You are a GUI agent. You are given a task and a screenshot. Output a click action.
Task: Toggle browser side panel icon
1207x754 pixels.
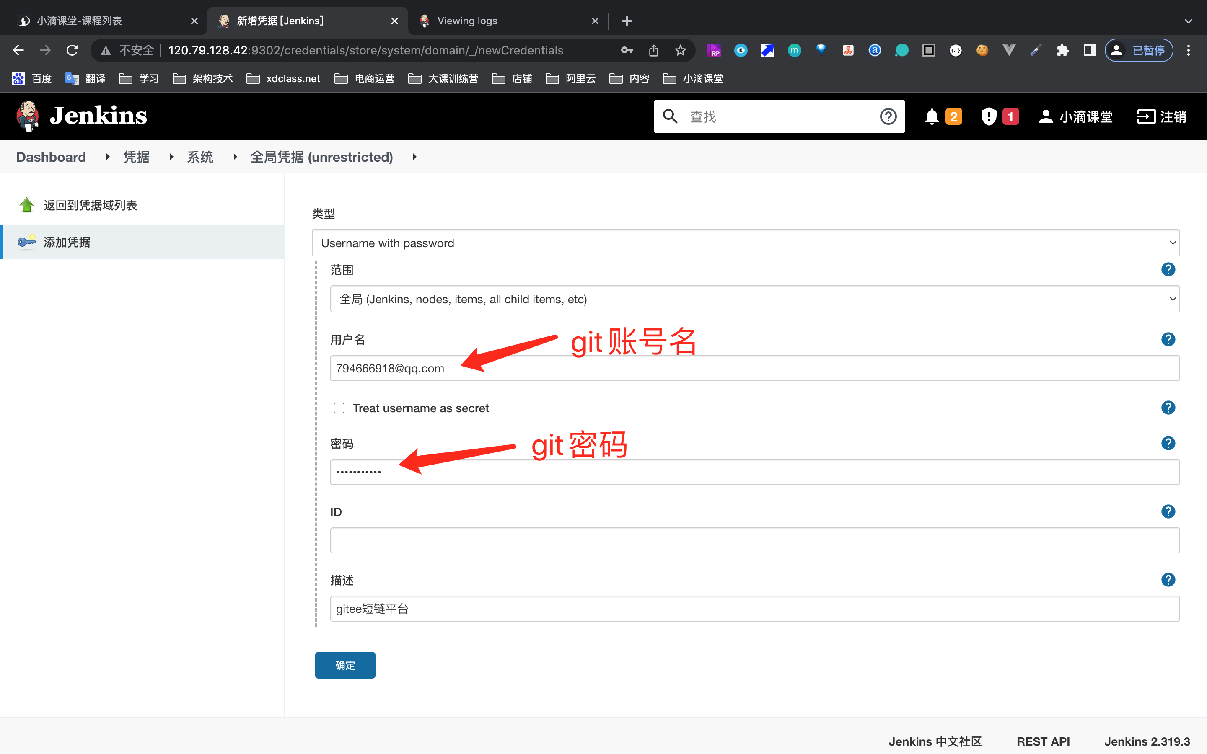point(1089,50)
